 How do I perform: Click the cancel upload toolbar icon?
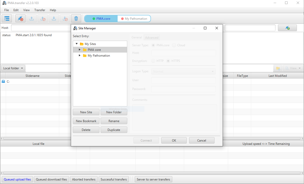[x=43, y=18]
